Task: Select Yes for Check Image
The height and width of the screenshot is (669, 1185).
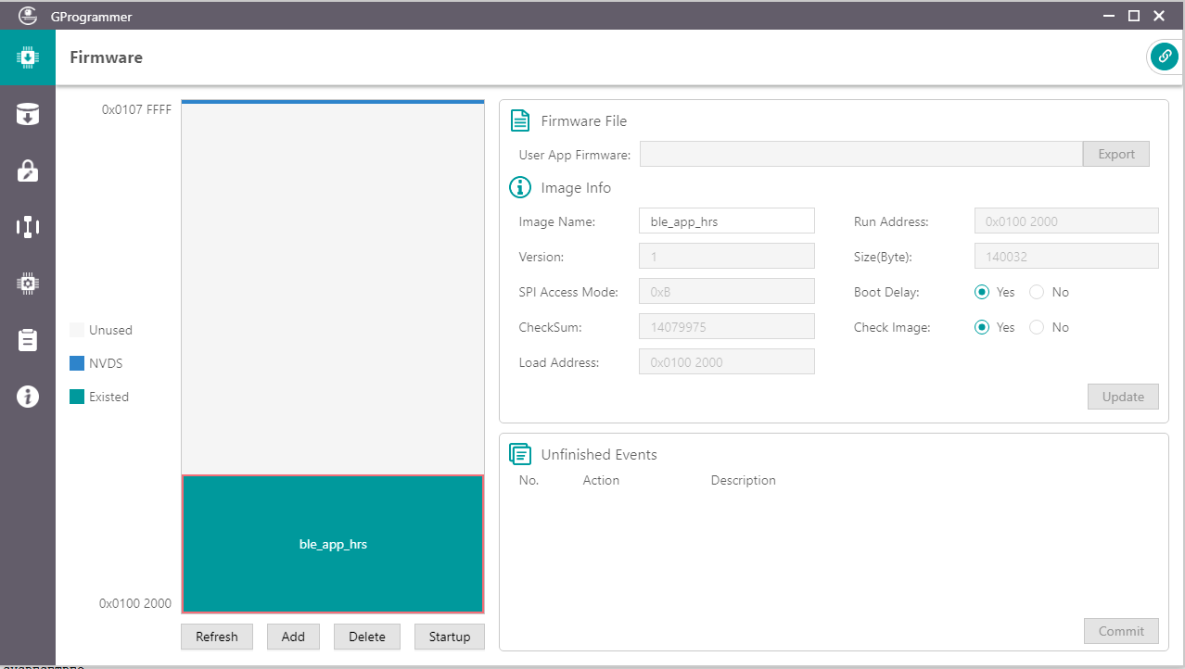Action: coord(982,327)
